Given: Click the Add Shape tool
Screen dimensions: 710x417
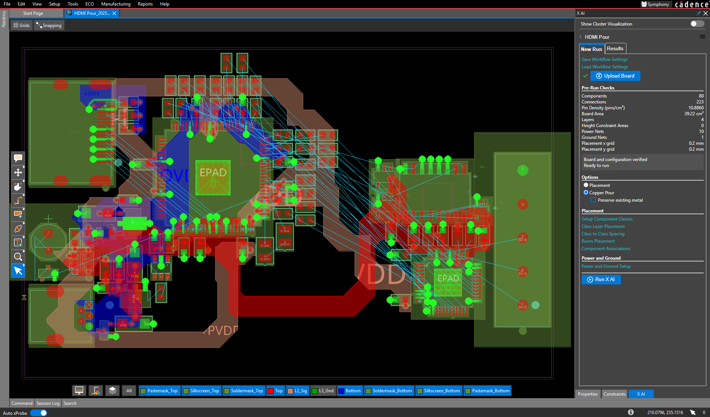Looking at the screenshot, I should click(x=18, y=214).
